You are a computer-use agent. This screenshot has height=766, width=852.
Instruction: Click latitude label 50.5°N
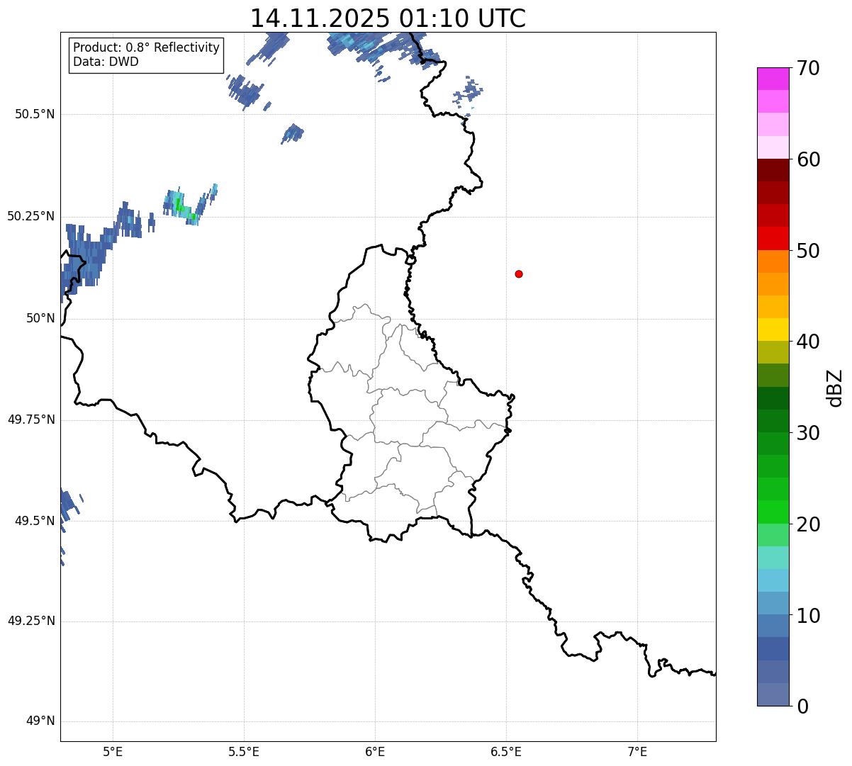[35, 115]
